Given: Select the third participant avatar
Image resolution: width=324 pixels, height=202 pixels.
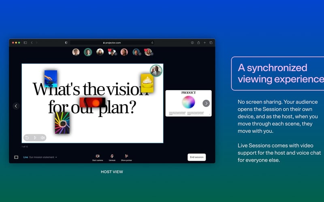Looking at the screenshot, I should pos(100,52).
